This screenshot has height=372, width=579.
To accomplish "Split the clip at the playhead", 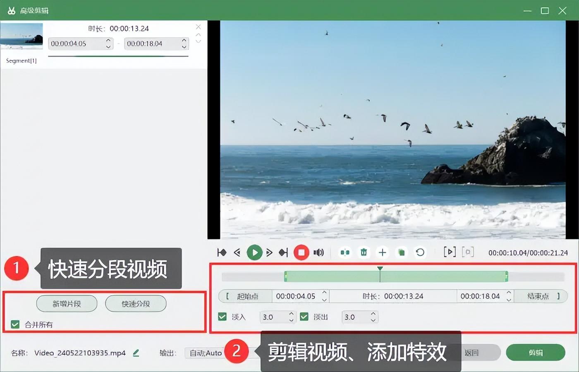I will point(345,252).
